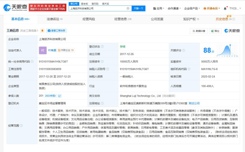Click the credit code 91310115MA1H9LTG6T under 统一社会信用代码
This screenshot has width=245, height=152.
(x=53, y=62)
